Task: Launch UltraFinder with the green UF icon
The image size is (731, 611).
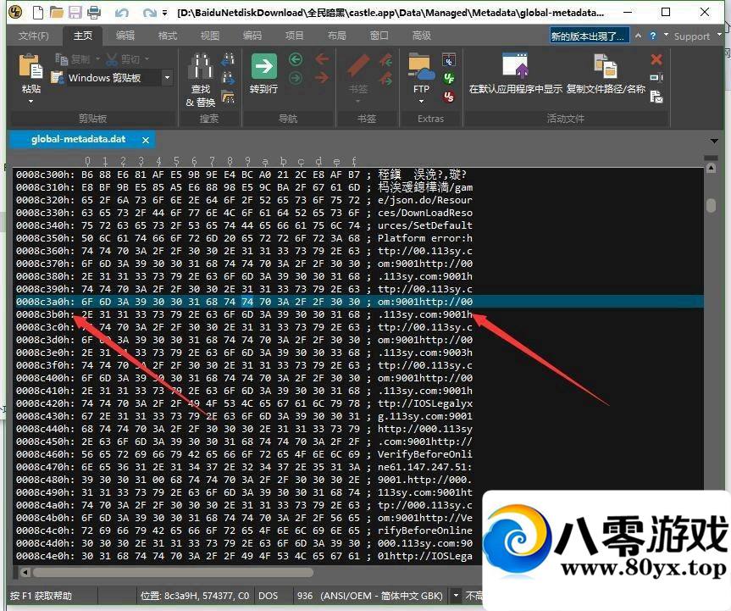Action: point(449,78)
